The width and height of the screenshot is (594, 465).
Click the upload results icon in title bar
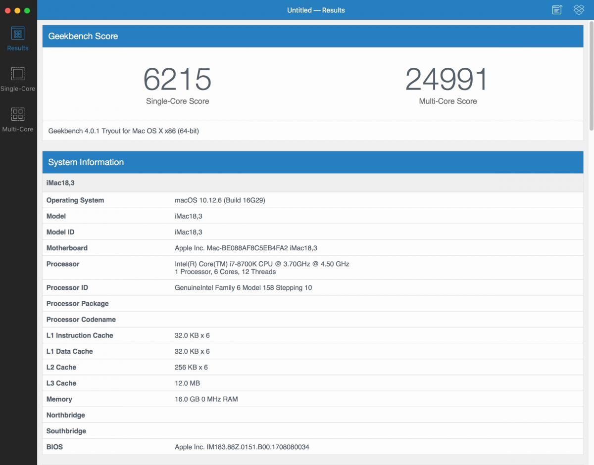[557, 10]
